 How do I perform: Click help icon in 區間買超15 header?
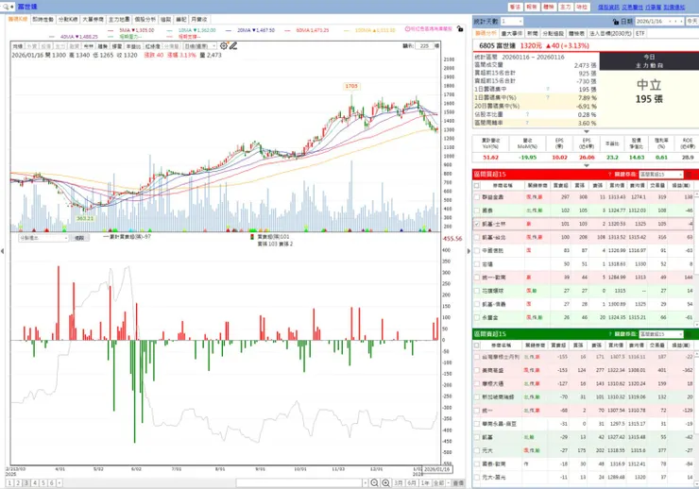click(x=610, y=174)
